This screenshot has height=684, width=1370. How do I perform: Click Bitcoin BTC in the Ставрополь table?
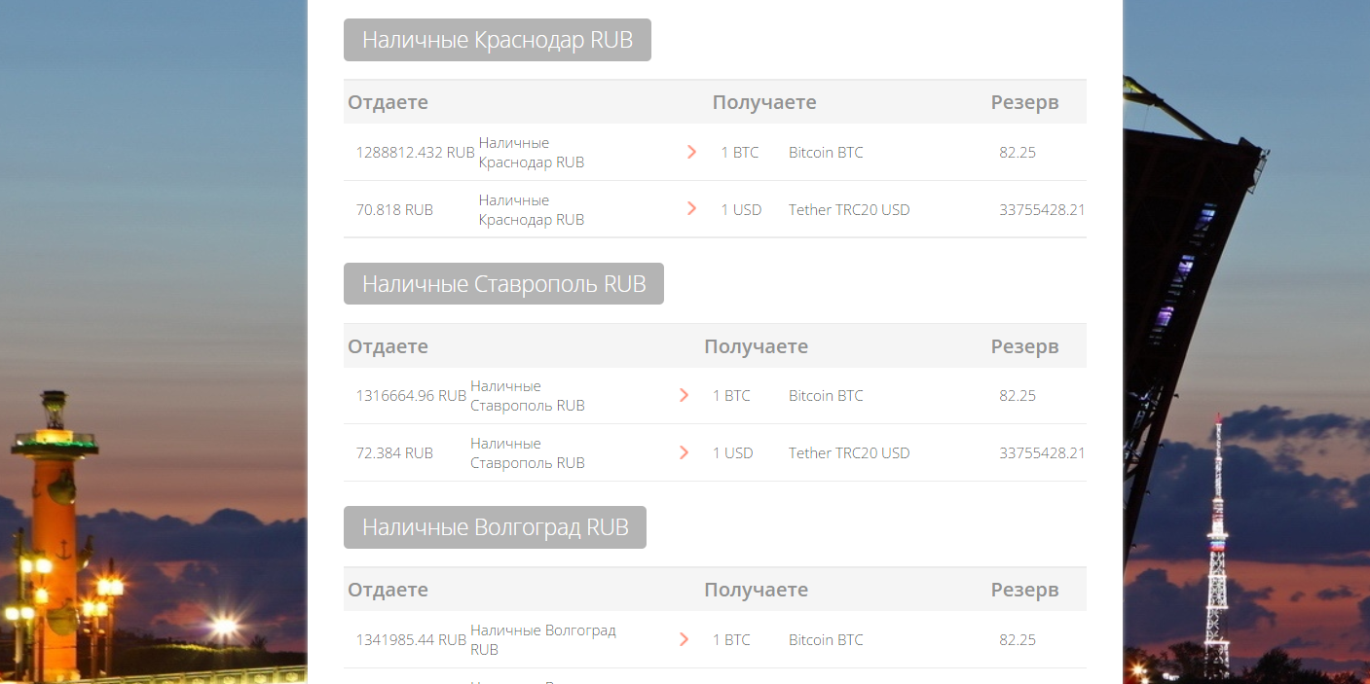[x=826, y=396]
